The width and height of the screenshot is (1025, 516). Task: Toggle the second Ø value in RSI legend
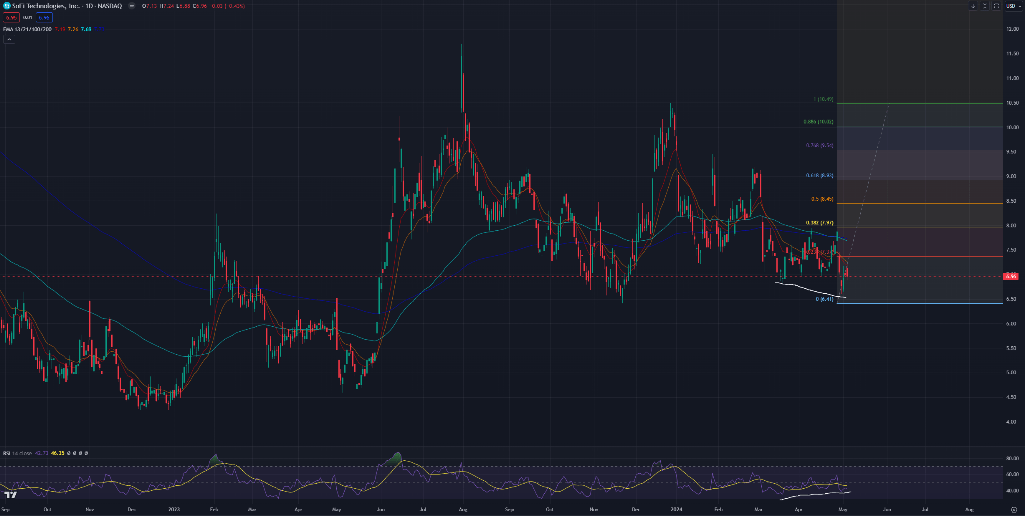point(74,453)
